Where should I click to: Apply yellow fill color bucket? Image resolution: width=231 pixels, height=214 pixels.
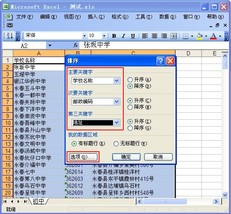199,36
